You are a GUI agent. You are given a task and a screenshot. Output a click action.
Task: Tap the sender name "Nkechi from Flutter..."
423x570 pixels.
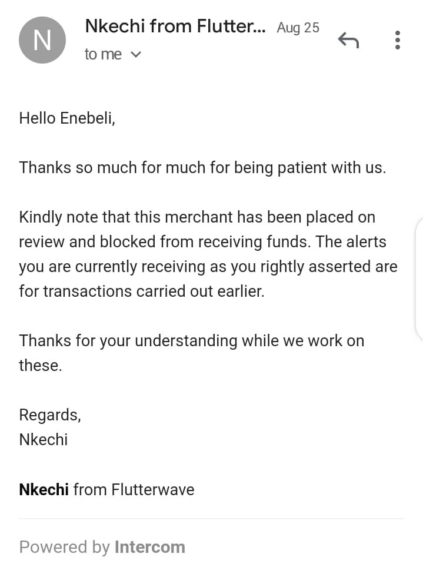175,26
